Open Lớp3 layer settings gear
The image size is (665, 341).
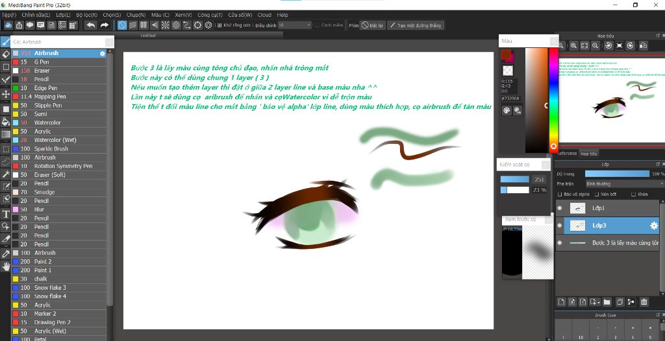click(x=653, y=226)
